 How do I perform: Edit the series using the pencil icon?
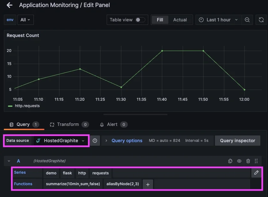(256, 172)
